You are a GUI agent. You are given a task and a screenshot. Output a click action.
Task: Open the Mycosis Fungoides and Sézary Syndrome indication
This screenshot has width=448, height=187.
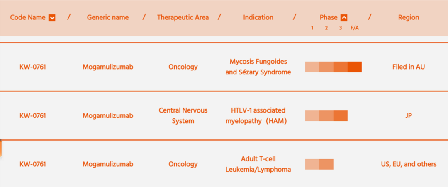pos(258,67)
